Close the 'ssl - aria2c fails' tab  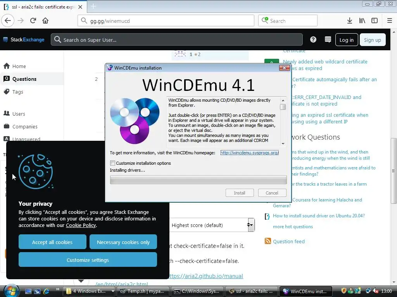pyautogui.click(x=80, y=7)
